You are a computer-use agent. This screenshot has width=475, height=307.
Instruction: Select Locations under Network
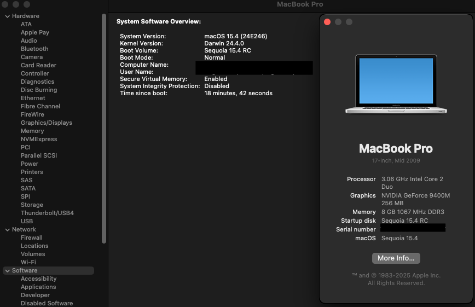[34, 246]
